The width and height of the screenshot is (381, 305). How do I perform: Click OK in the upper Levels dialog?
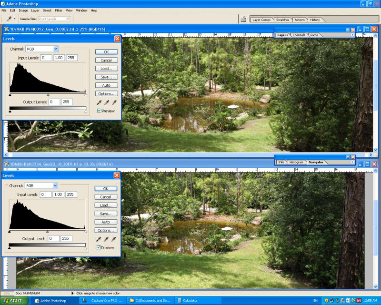(x=106, y=52)
